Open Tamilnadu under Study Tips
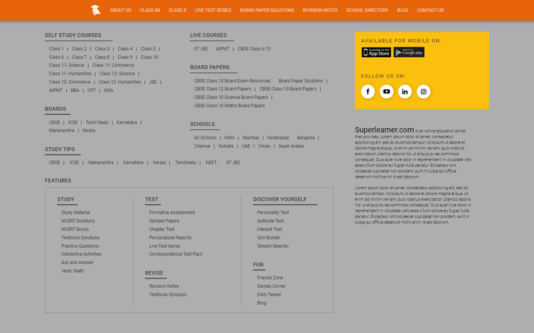Screen dimensions: 534x333 point(186,162)
